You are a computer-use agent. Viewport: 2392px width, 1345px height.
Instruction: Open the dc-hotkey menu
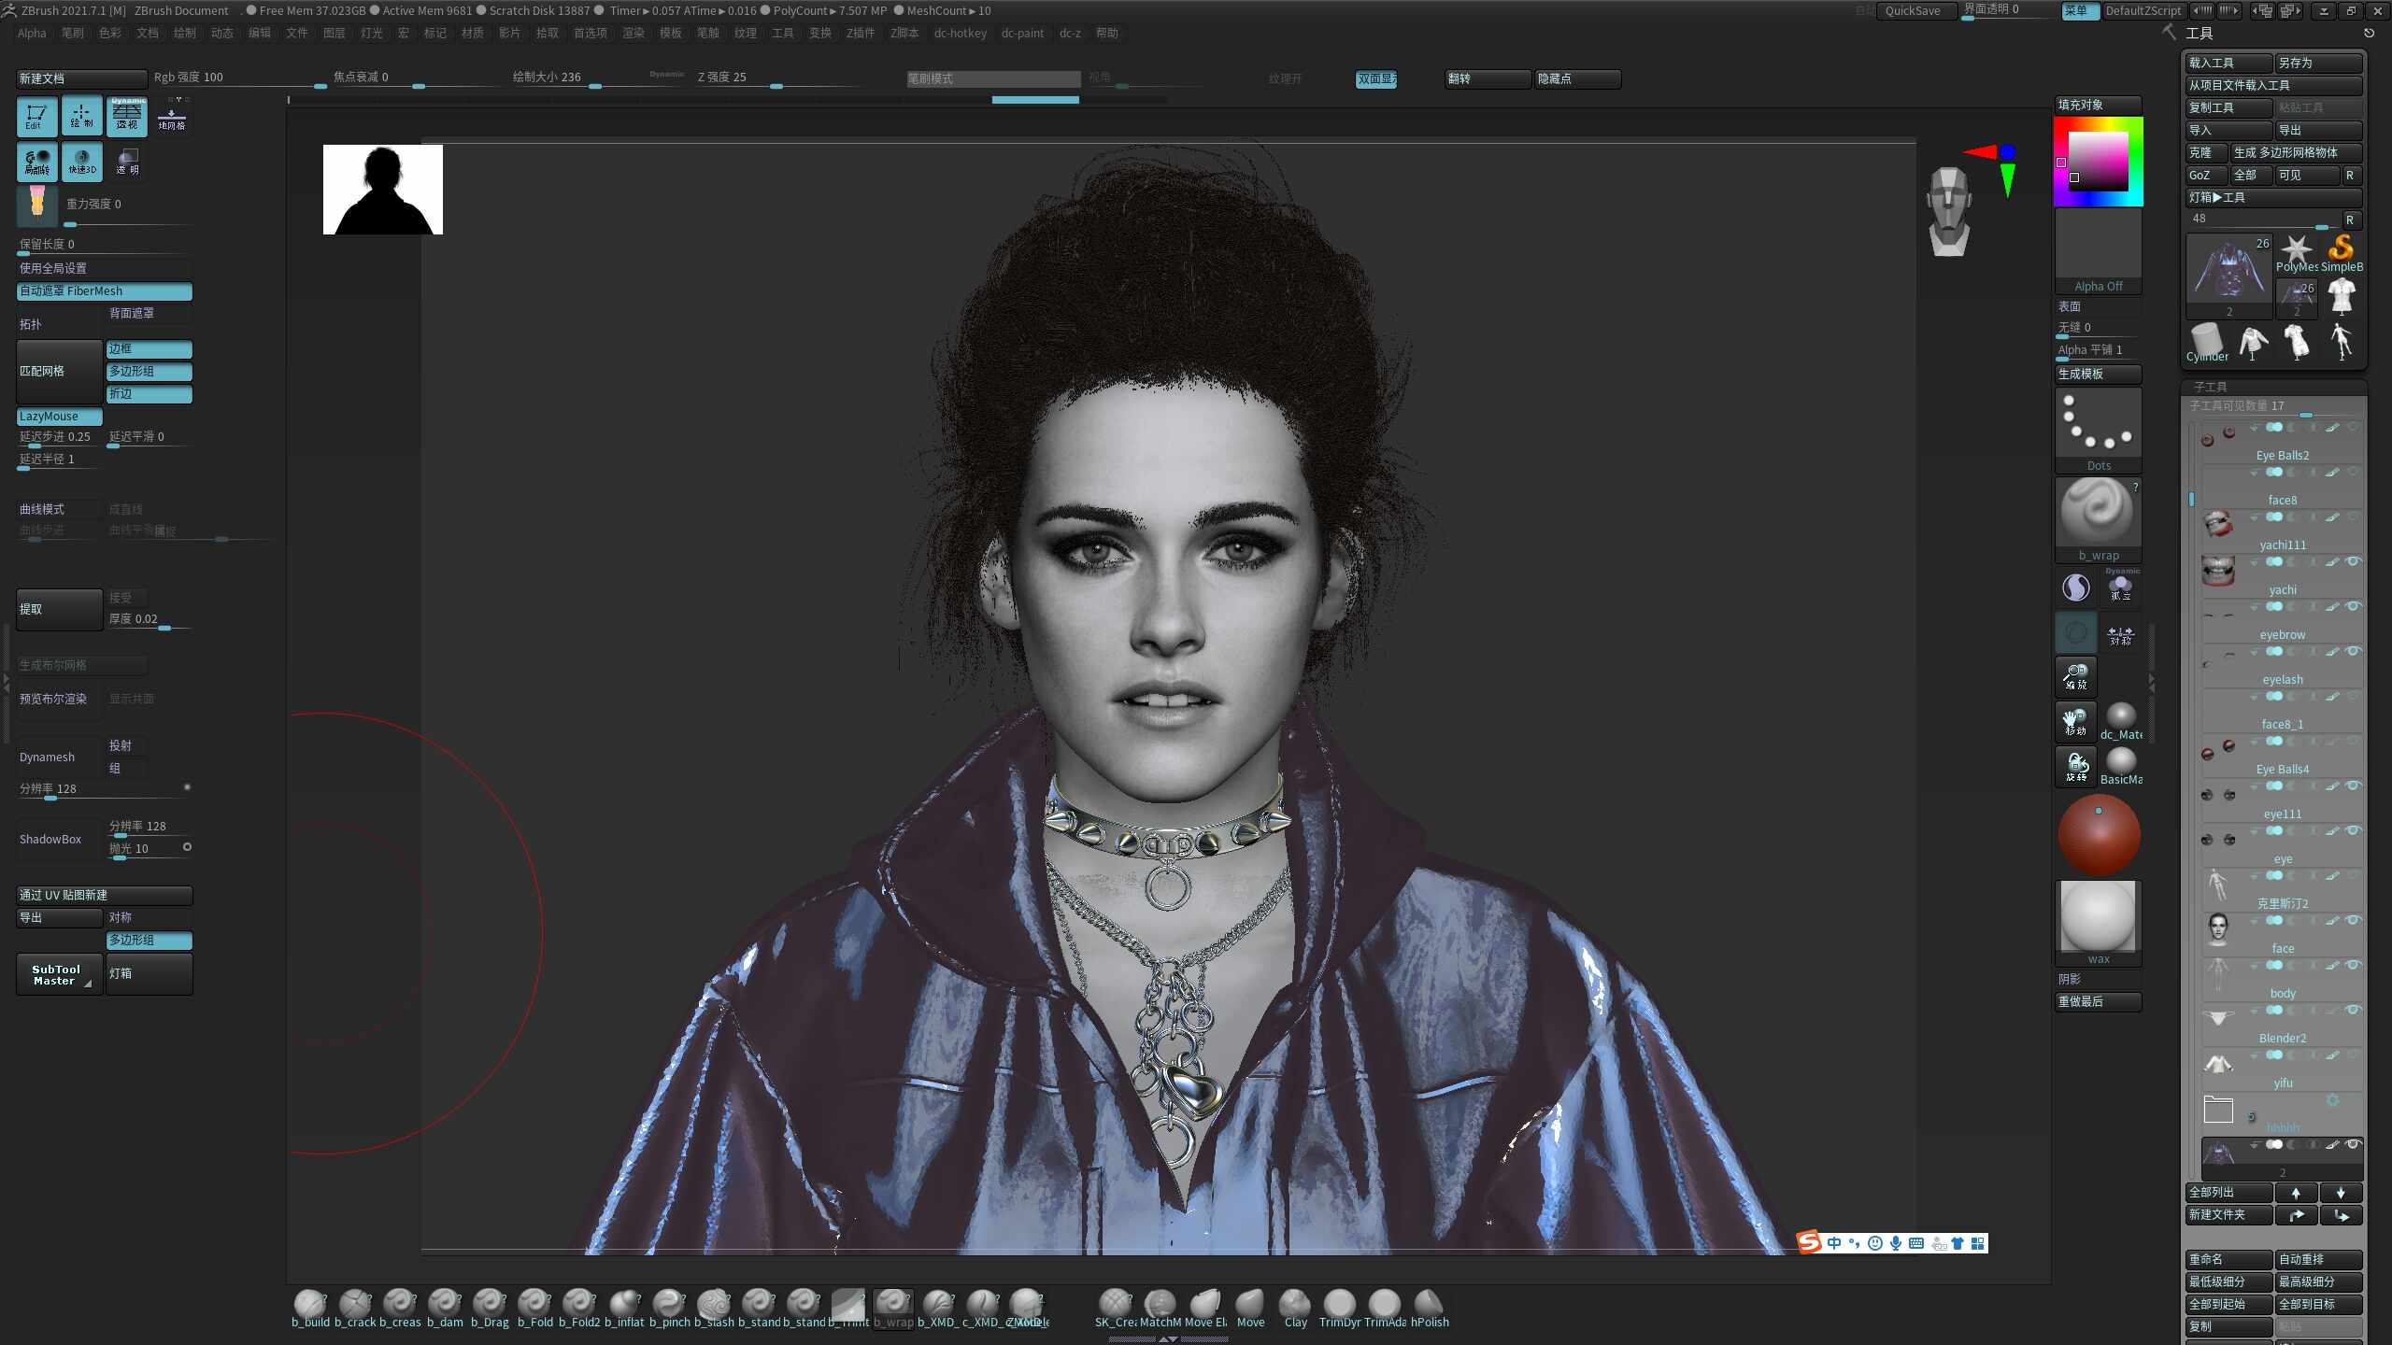click(961, 33)
